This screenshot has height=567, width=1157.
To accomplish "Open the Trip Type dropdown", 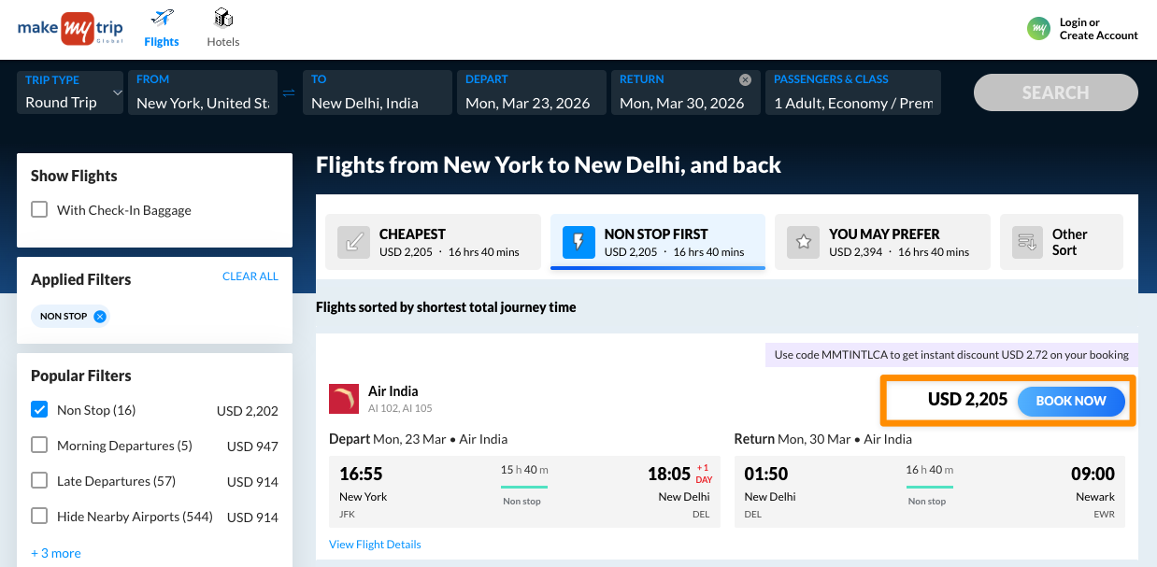I will click(70, 92).
